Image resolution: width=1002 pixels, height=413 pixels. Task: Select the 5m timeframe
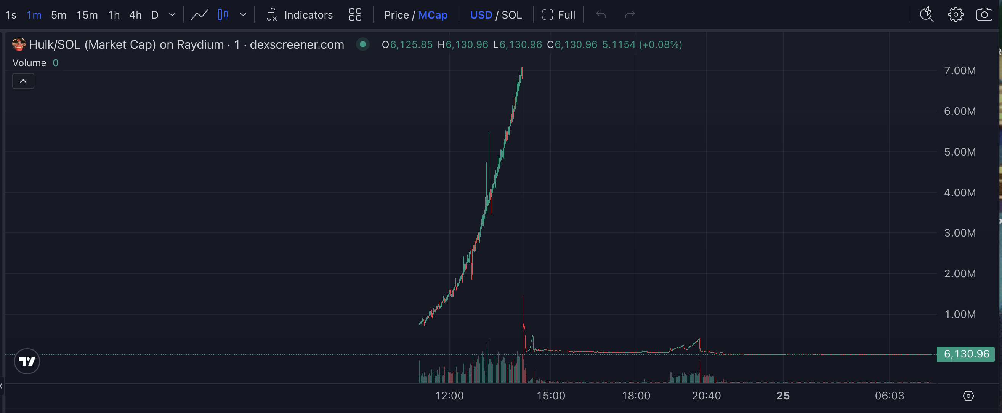[58, 15]
